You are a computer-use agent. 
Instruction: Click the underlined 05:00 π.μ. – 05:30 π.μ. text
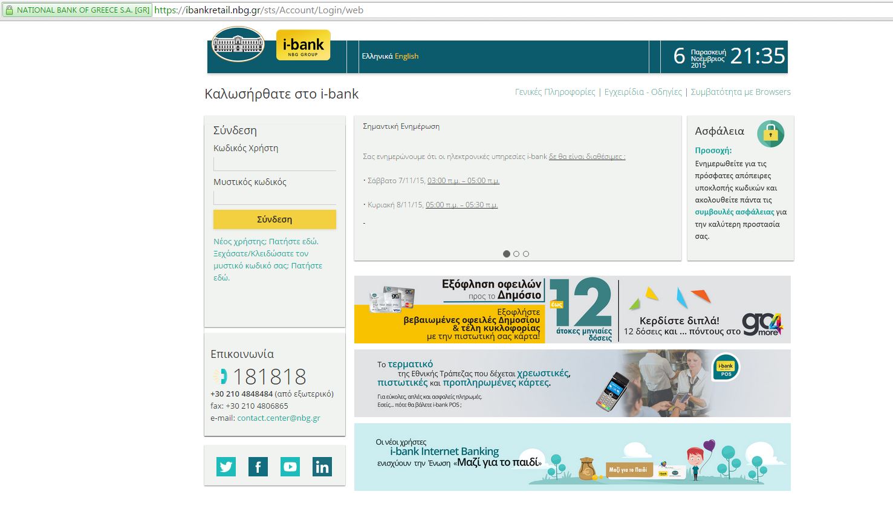(x=462, y=205)
